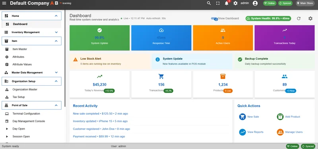Image resolution: width=318 pixels, height=149 pixels.
Task: Toggle the Show Dashboard switch
Action: [214, 18]
